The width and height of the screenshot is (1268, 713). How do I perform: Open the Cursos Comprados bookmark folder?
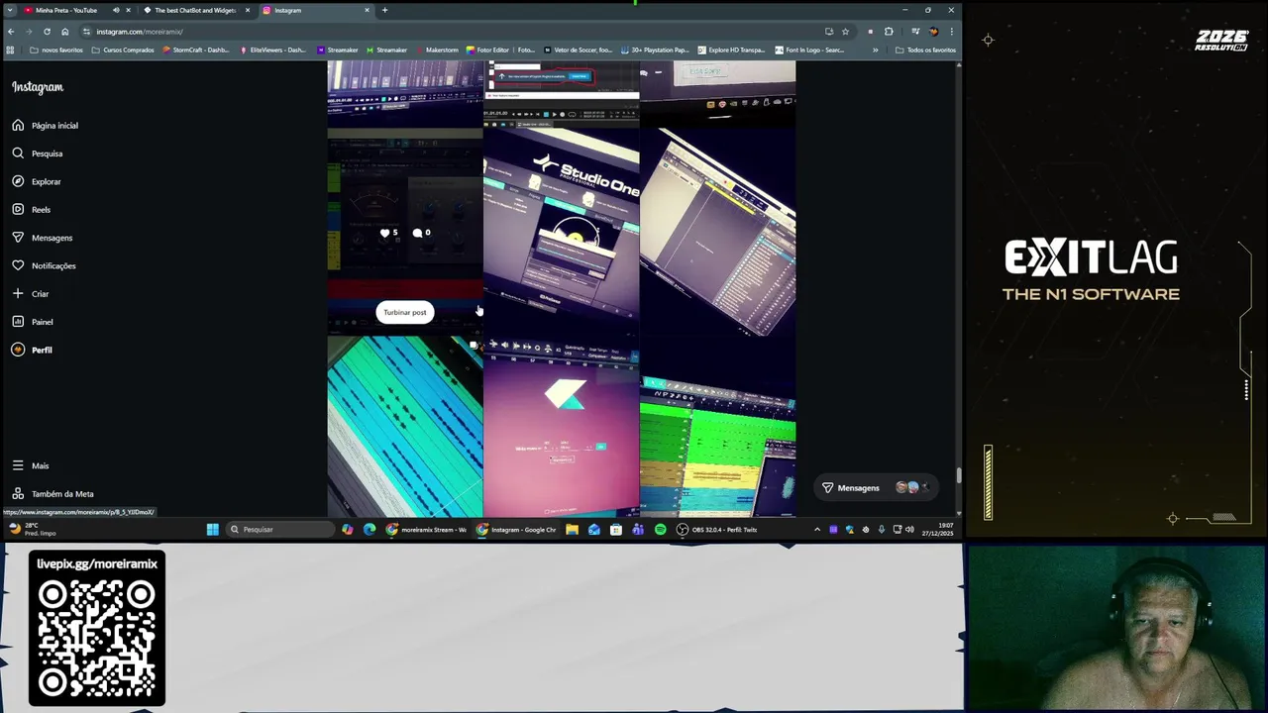click(x=123, y=50)
